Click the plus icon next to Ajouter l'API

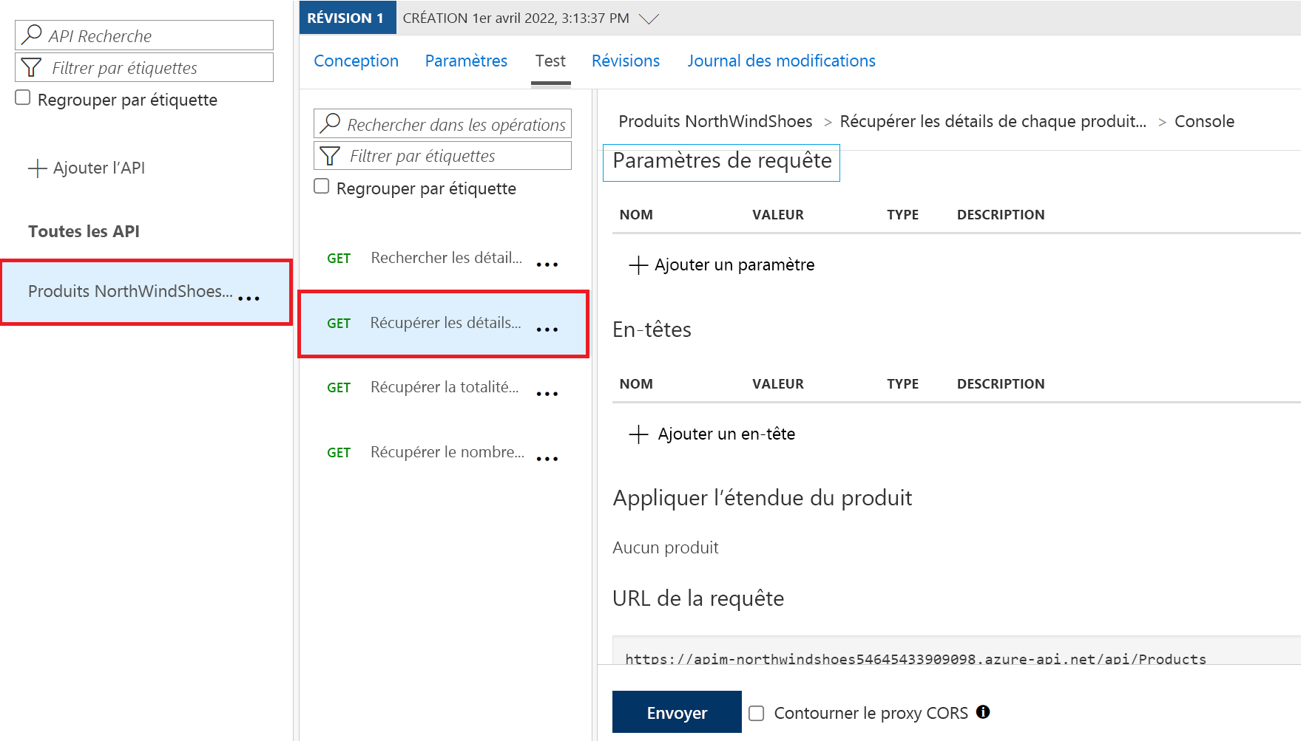37,168
